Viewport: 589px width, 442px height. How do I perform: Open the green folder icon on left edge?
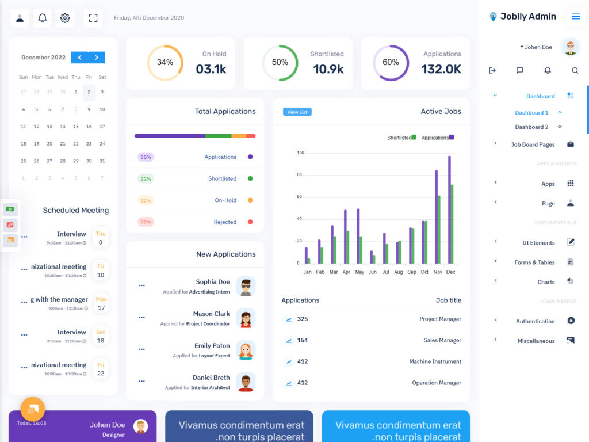pyautogui.click(x=10, y=209)
